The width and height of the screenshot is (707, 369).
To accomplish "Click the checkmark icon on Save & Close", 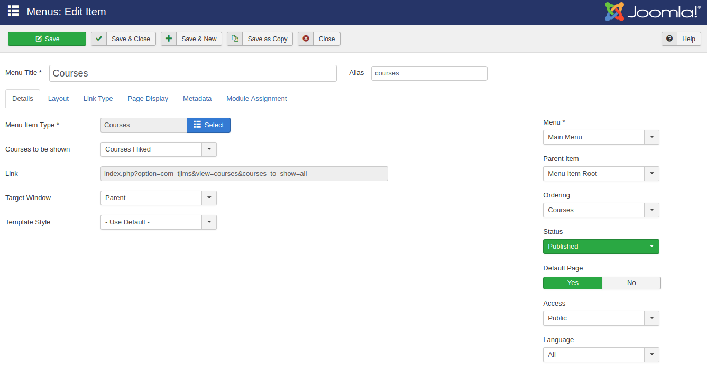I will click(x=99, y=39).
